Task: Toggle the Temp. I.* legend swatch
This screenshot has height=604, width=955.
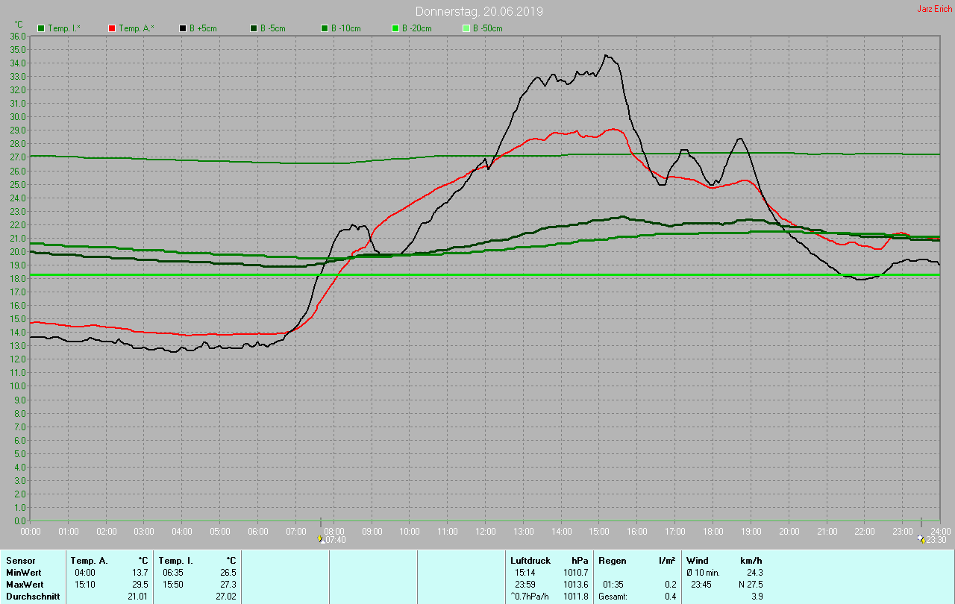Action: click(x=41, y=28)
